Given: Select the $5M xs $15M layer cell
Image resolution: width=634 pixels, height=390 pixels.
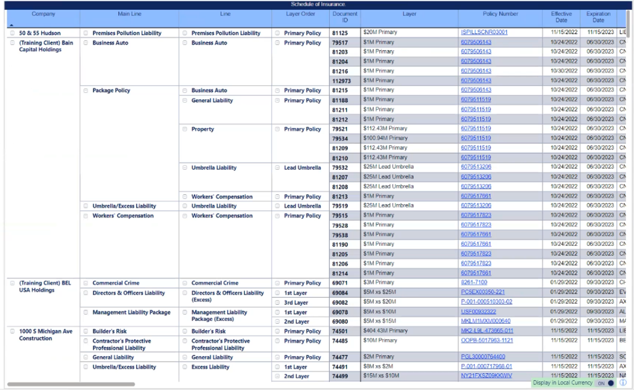Looking at the screenshot, I should [x=409, y=321].
